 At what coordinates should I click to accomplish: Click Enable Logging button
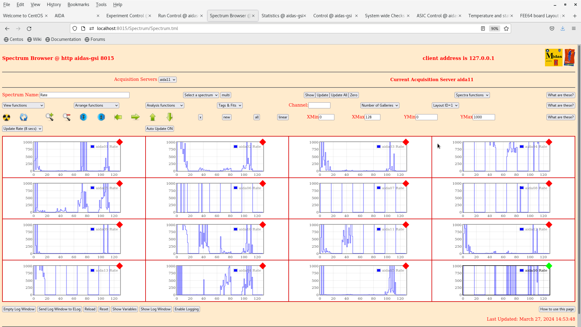(x=186, y=309)
